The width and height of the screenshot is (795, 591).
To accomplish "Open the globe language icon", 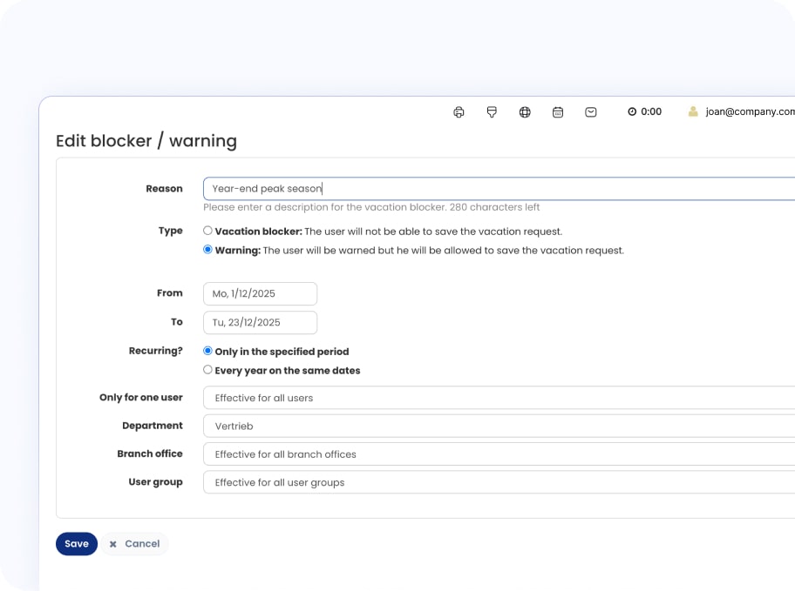I will tap(525, 112).
